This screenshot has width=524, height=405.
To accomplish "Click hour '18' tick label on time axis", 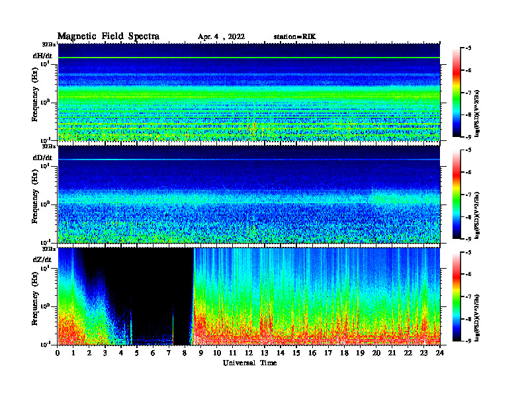I will click(344, 353).
